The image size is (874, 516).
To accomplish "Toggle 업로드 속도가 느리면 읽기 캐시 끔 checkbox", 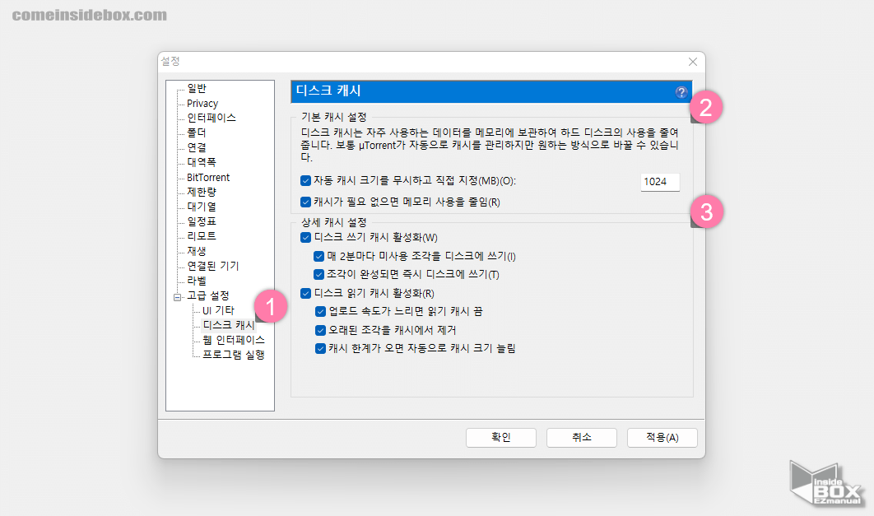I will (320, 312).
